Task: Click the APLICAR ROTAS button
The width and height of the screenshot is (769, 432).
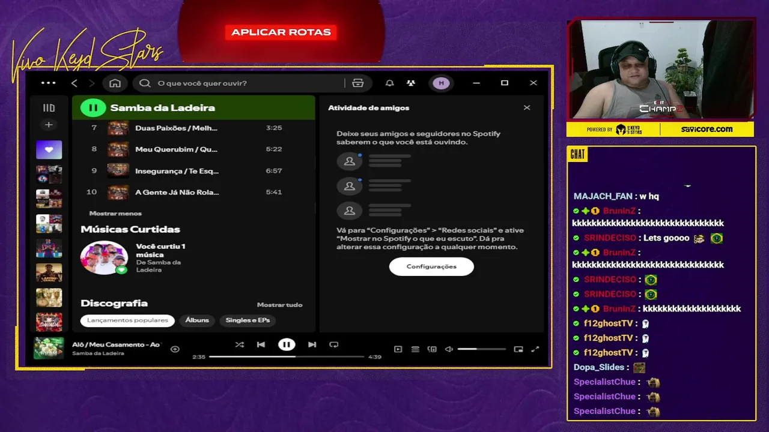Action: [x=281, y=32]
